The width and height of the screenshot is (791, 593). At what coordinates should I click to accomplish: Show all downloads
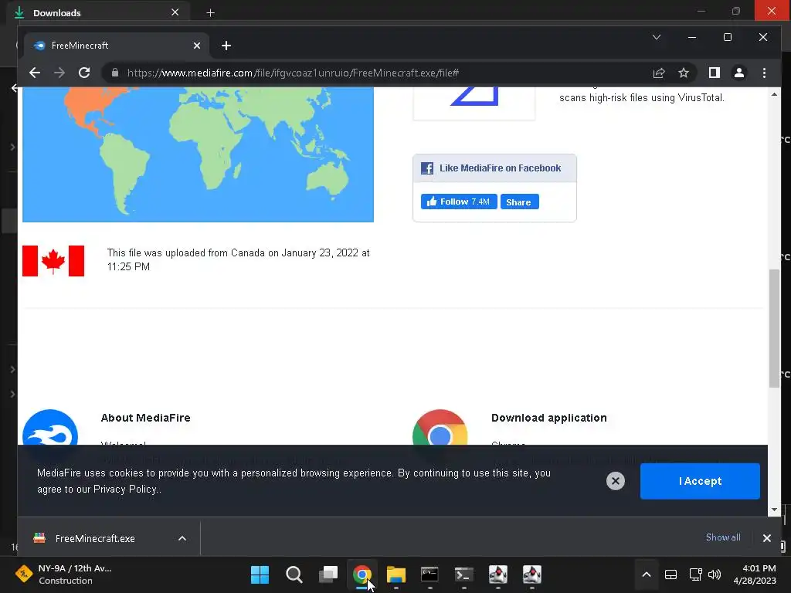pos(723,537)
